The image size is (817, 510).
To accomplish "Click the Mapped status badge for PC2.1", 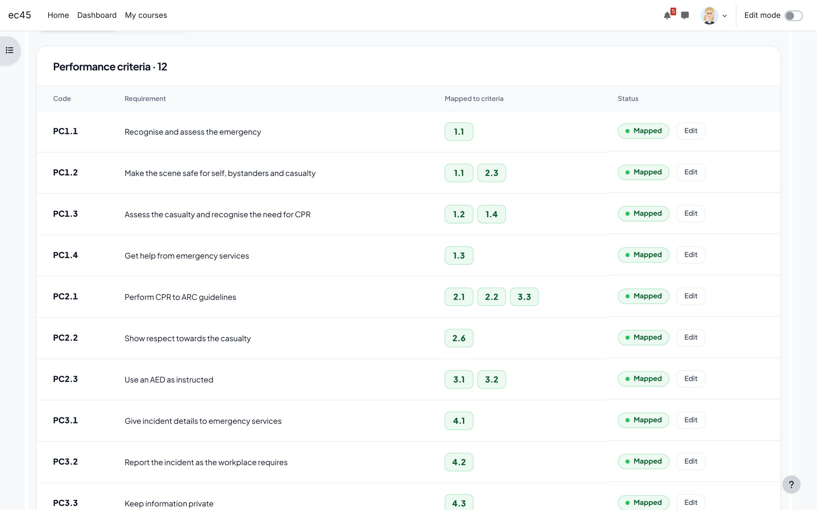I will [x=643, y=296].
